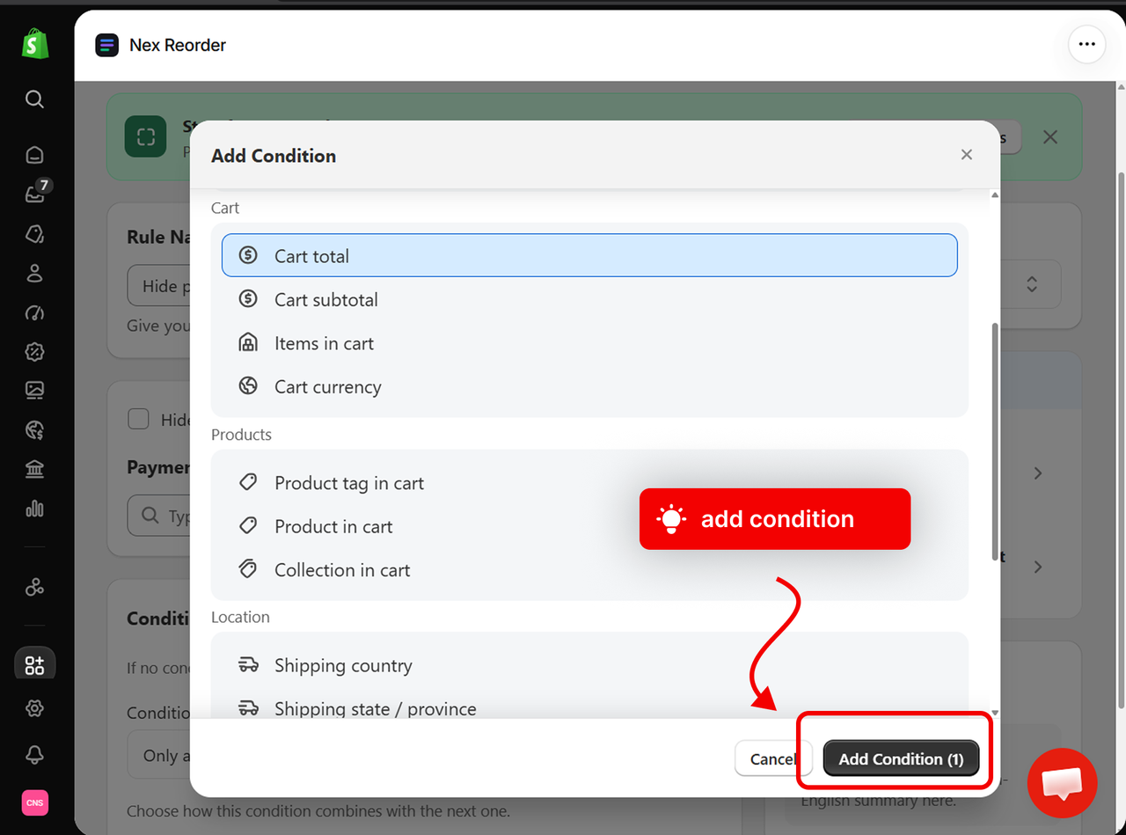Dismiss the green banner with X
The image size is (1126, 835).
pyautogui.click(x=1049, y=137)
